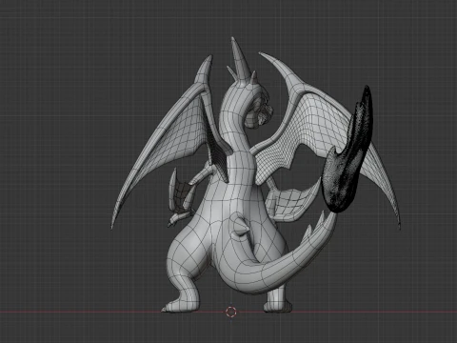
Task: Select the black flame mesh on the tail
Action: [x=348, y=150]
